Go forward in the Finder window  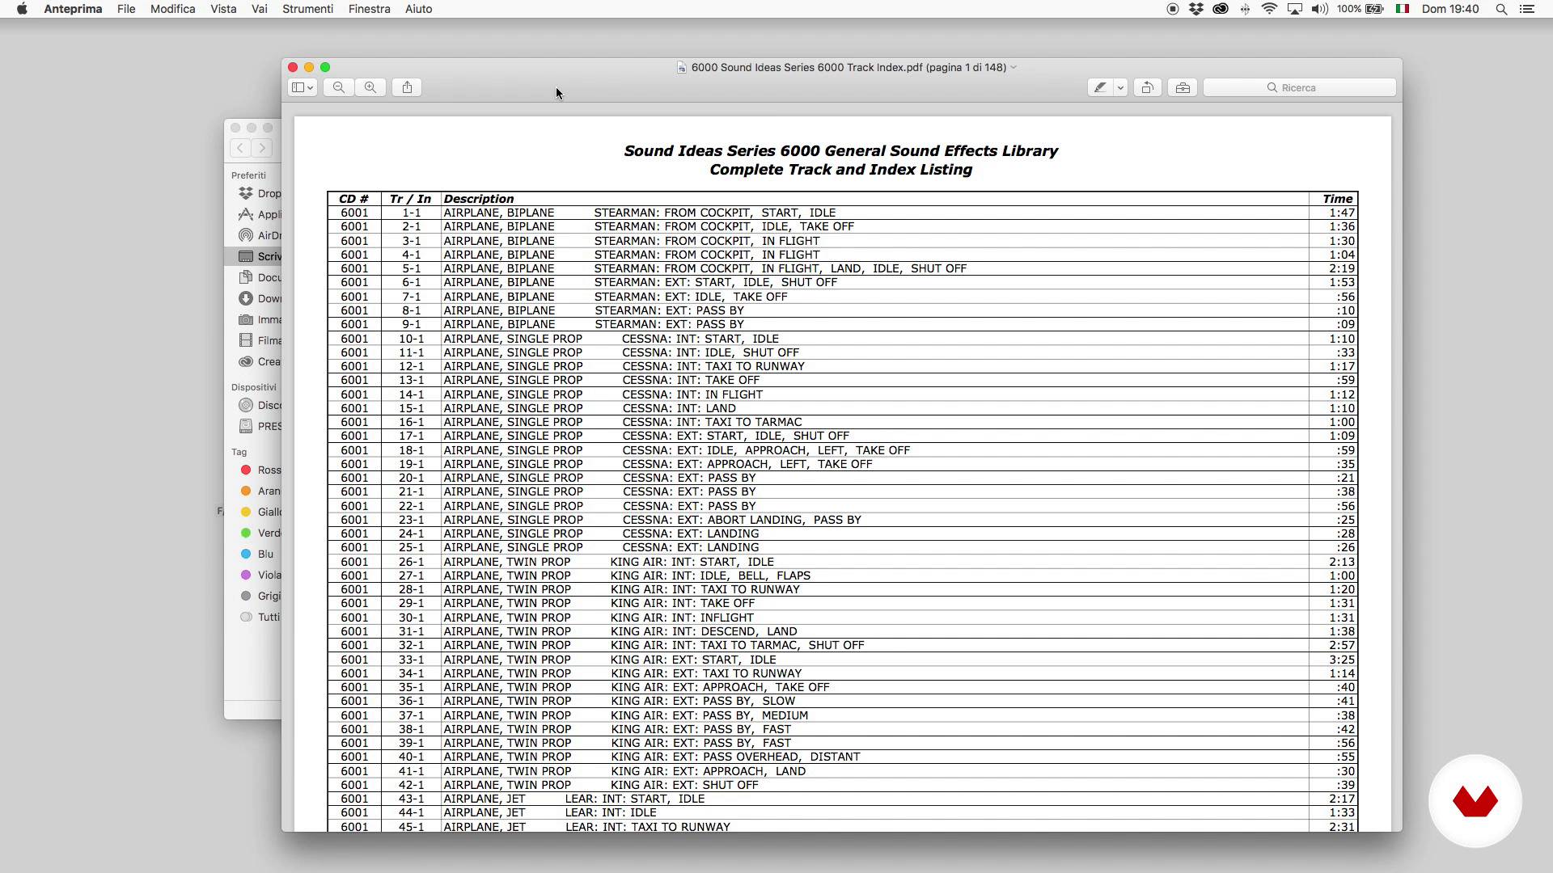(262, 148)
